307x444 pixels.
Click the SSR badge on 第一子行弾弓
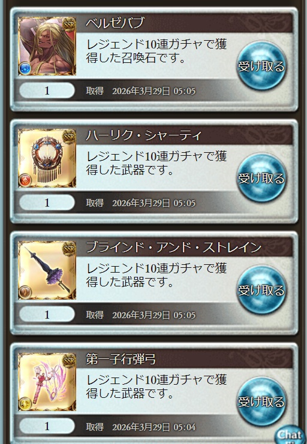click(69, 361)
